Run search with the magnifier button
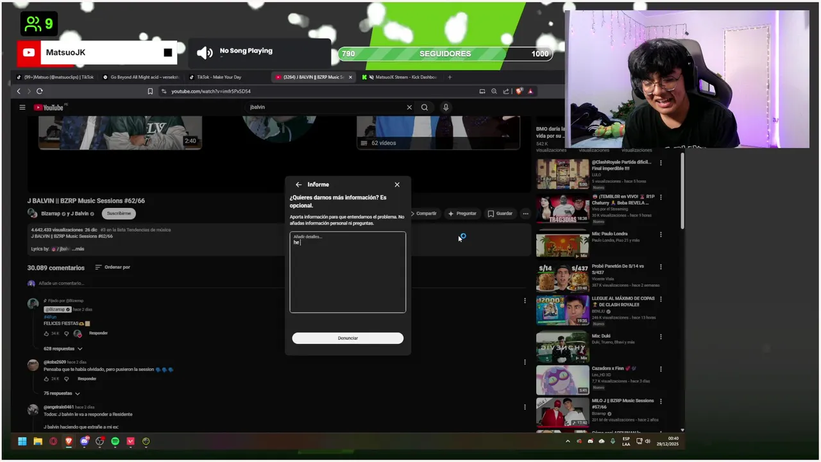 (424, 107)
